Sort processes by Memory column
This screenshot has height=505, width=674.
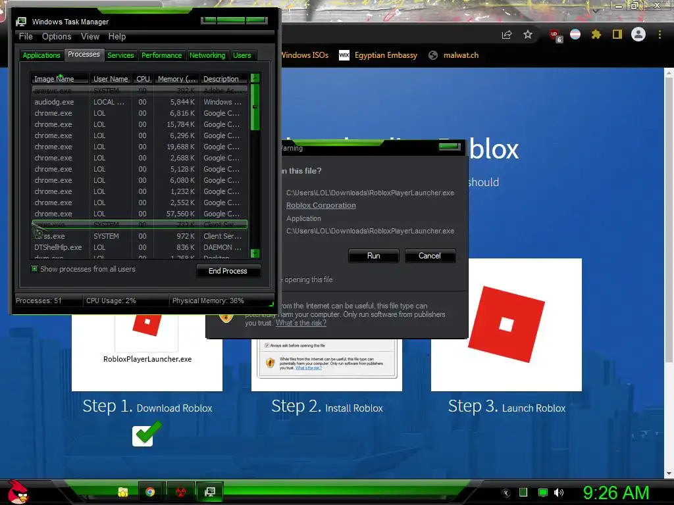point(176,79)
